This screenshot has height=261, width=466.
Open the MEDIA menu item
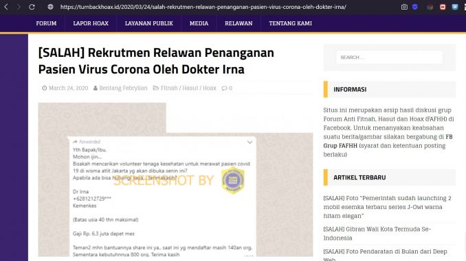[199, 23]
